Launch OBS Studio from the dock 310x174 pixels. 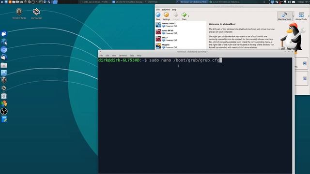coord(4,112)
